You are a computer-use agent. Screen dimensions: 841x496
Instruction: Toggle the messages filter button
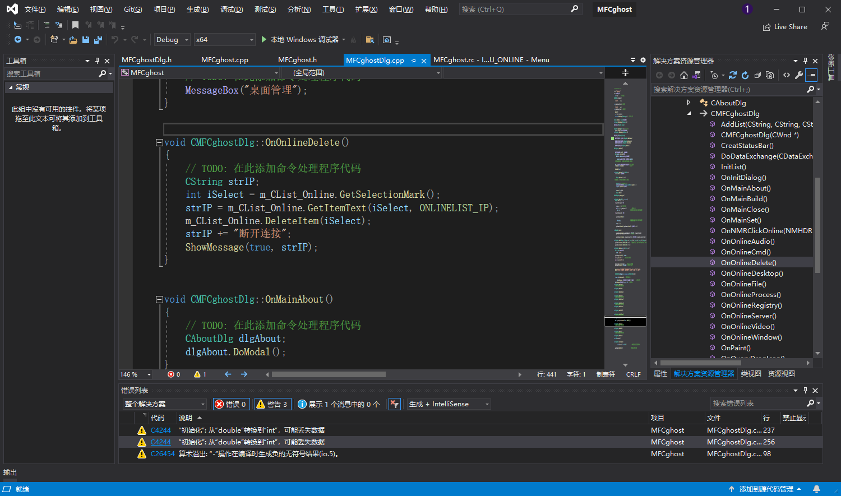339,404
